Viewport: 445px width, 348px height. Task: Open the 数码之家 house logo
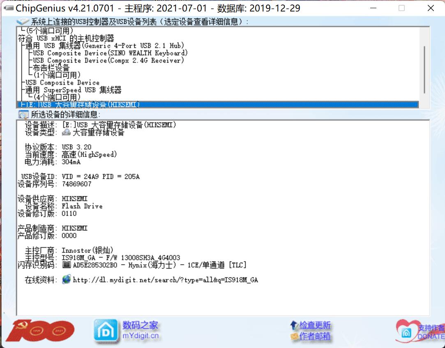(x=106, y=330)
